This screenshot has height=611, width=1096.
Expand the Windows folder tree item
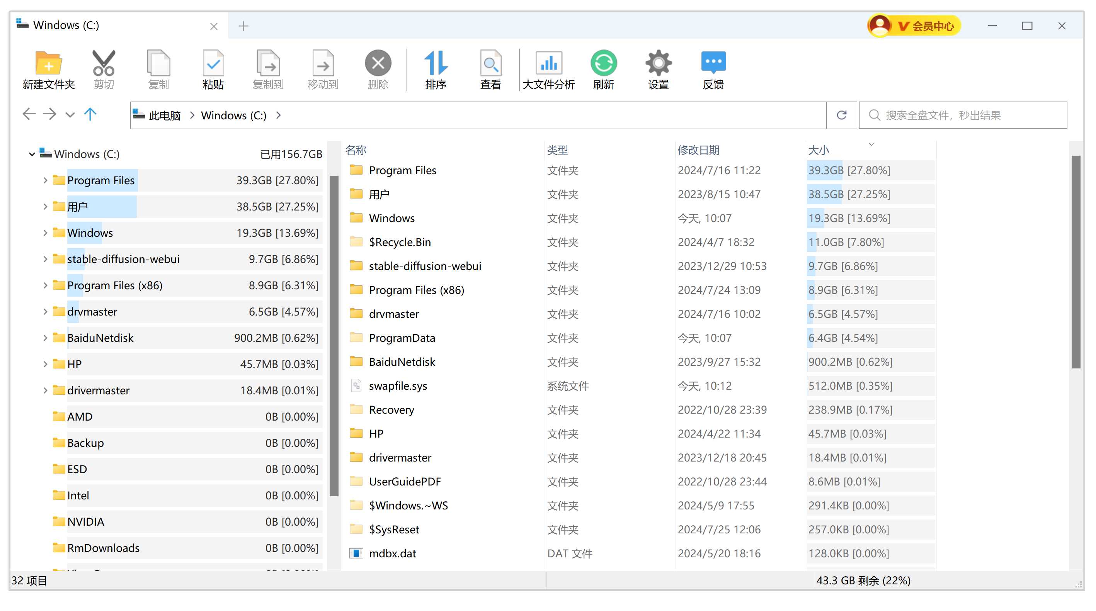click(44, 232)
